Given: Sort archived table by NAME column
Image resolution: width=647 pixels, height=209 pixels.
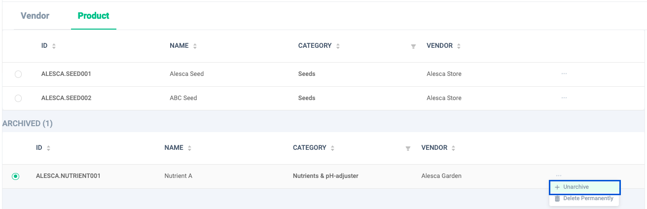Looking at the screenshot, I should click(x=189, y=148).
